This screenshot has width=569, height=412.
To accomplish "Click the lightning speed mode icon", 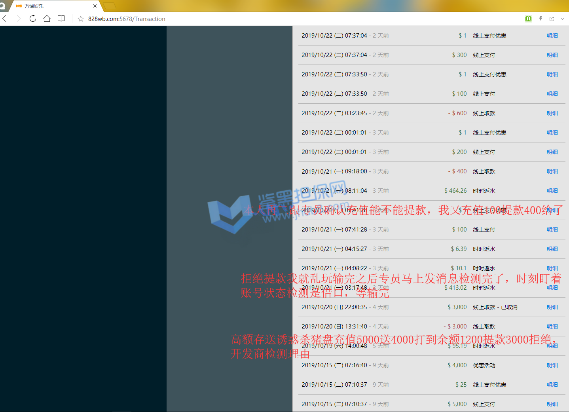I will pyautogui.click(x=541, y=19).
